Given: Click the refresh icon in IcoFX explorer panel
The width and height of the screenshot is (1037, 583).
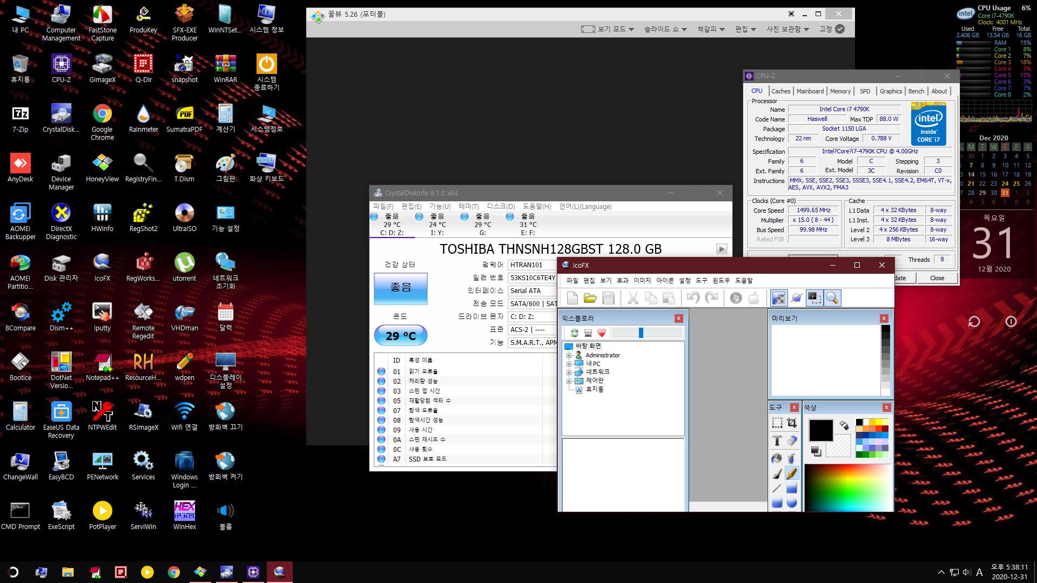Looking at the screenshot, I should pyautogui.click(x=575, y=333).
